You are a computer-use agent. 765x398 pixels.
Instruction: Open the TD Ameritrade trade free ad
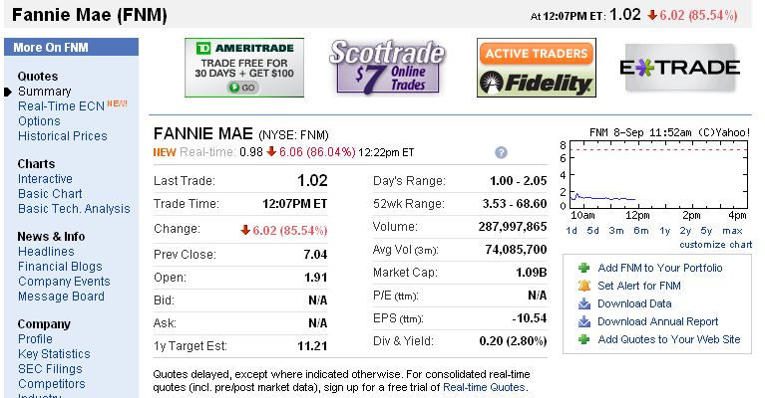point(244,68)
